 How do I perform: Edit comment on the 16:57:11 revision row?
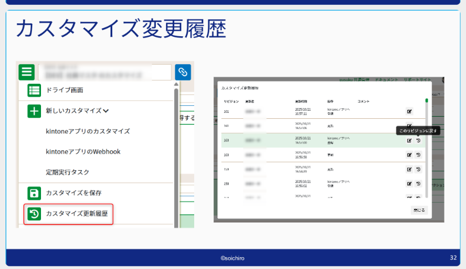tap(409, 112)
